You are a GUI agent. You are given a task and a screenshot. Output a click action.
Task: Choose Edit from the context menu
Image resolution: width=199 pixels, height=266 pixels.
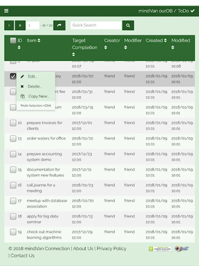click(32, 77)
